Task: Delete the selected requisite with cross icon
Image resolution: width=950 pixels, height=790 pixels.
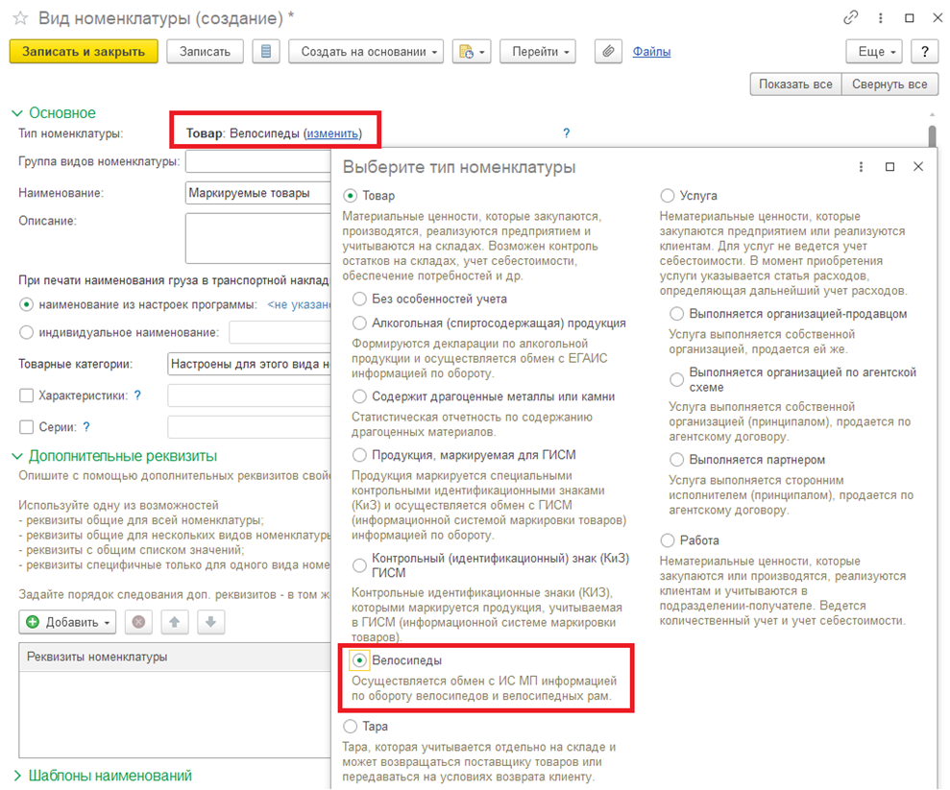Action: pyautogui.click(x=138, y=622)
